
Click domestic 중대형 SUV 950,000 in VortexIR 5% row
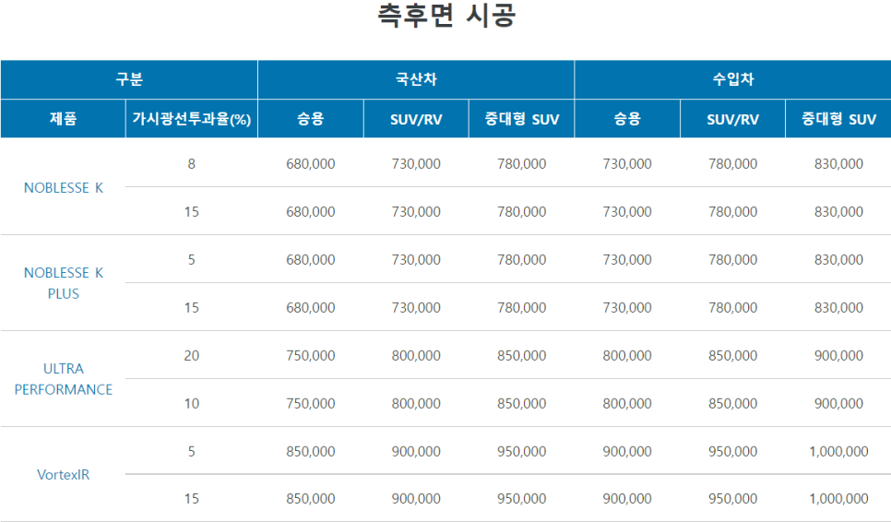(x=522, y=452)
